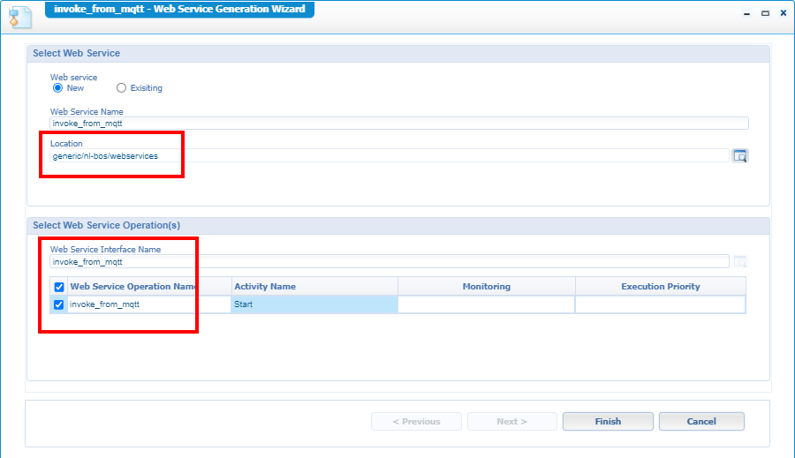Click the wizard title bar tab
Viewport: 795px width, 458px height.
click(x=179, y=9)
